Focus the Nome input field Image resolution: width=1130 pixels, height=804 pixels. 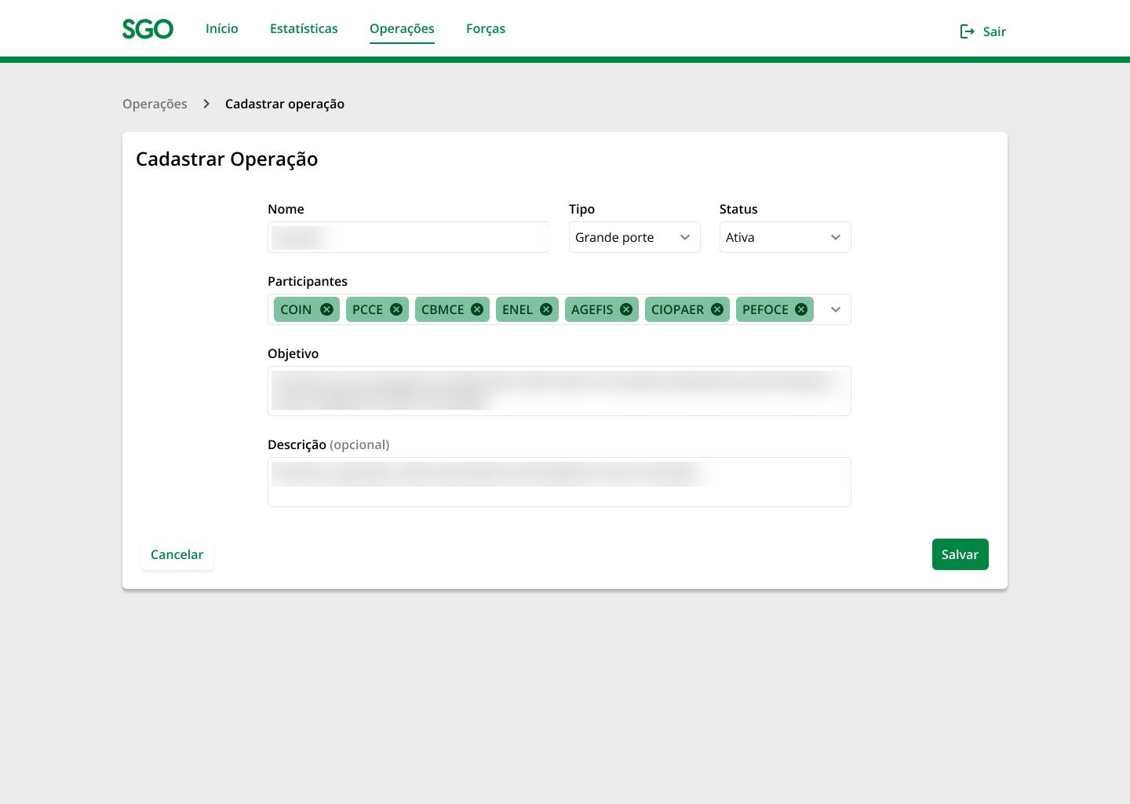pos(408,237)
